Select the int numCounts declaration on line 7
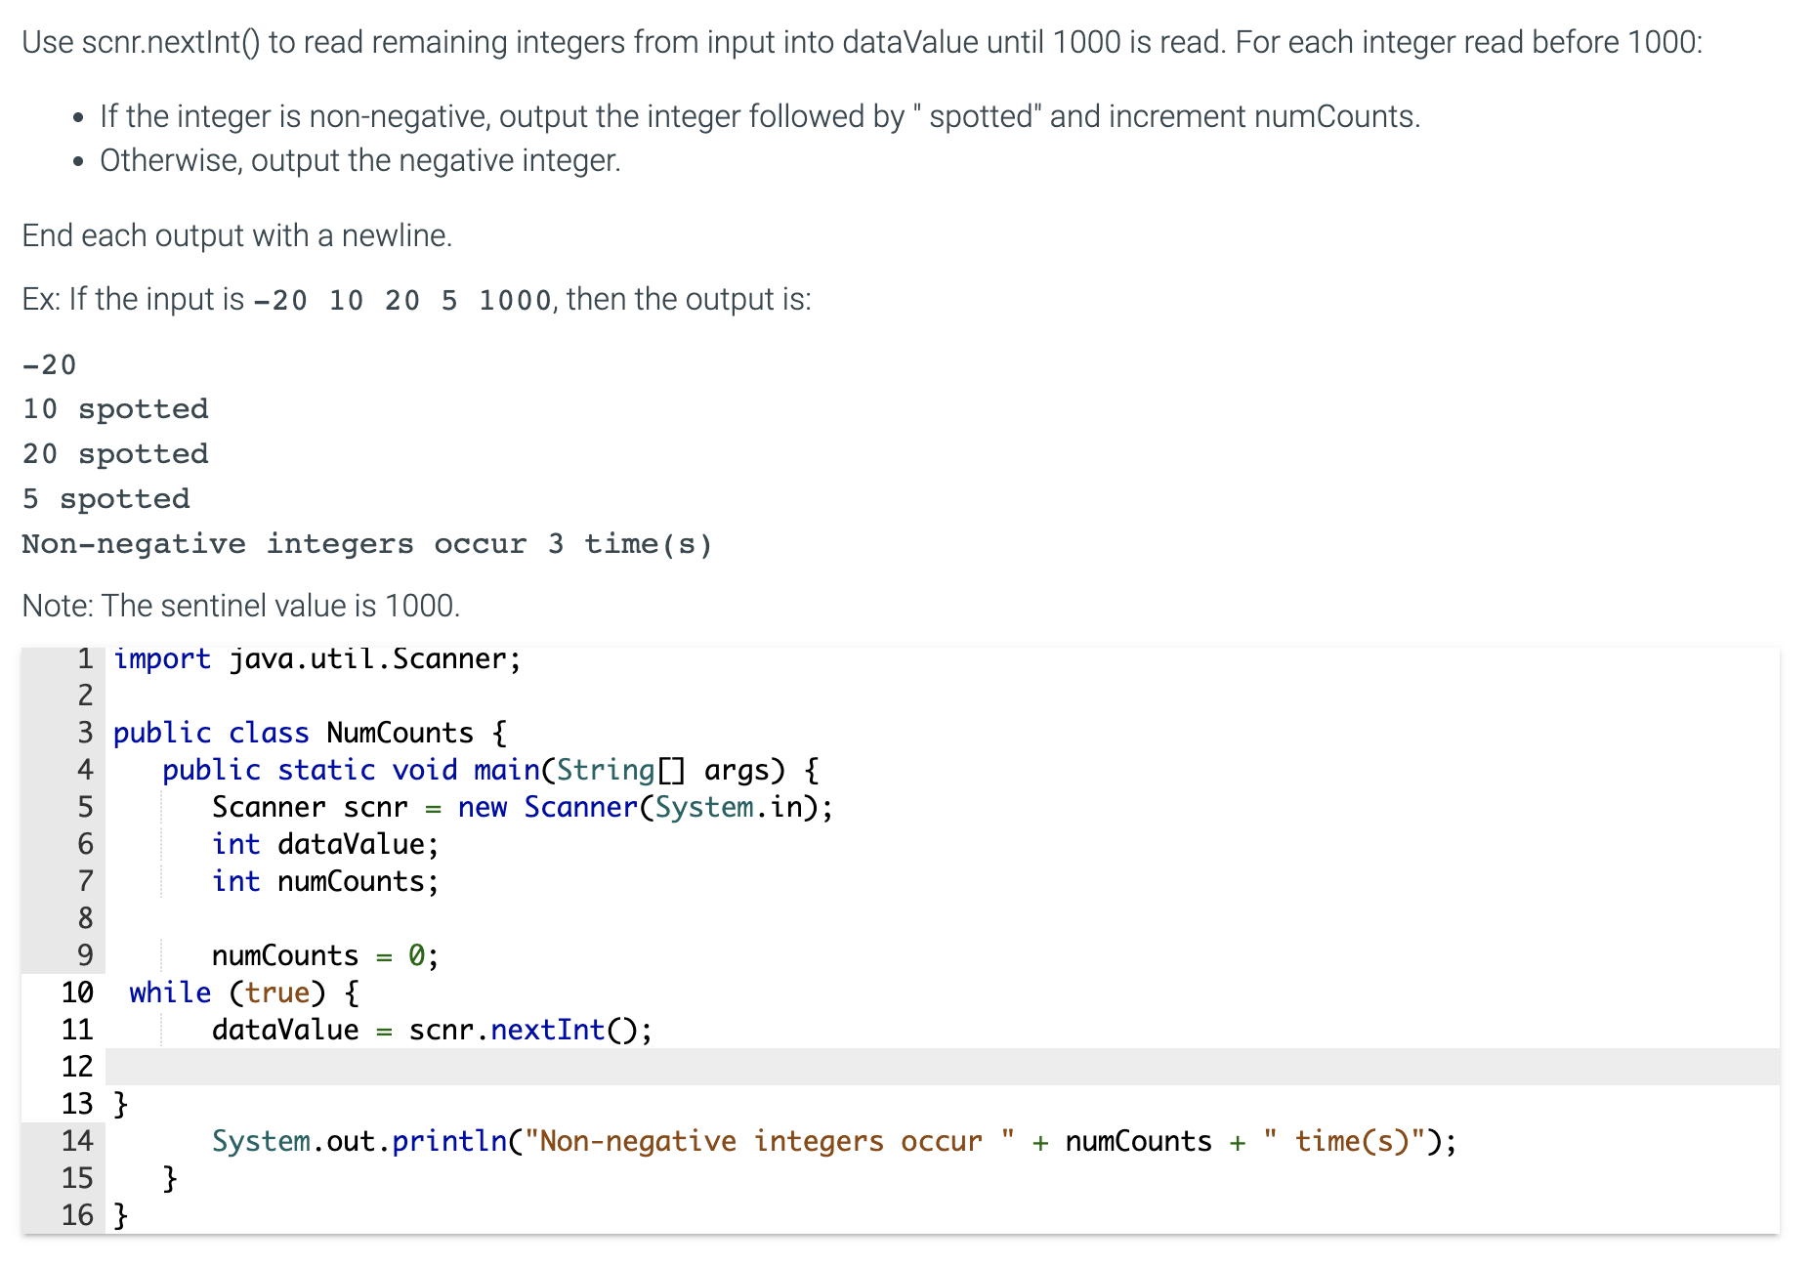 [x=324, y=880]
